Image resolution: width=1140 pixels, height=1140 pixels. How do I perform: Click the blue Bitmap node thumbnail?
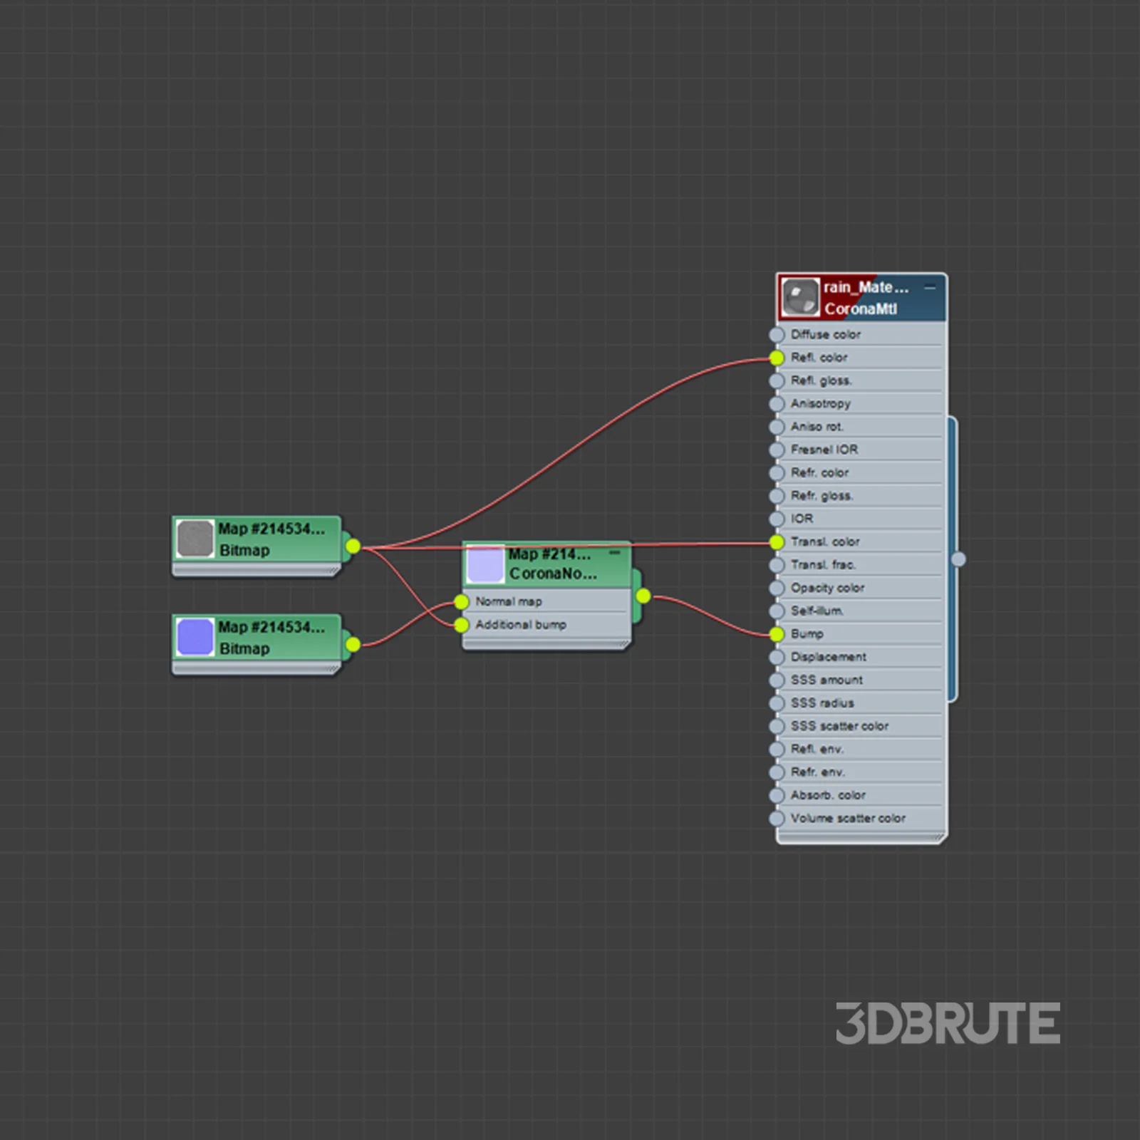point(195,637)
